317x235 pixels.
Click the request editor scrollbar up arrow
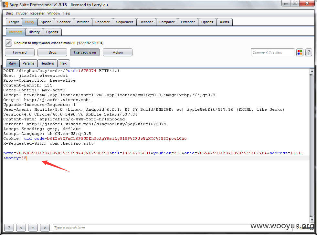312,71
